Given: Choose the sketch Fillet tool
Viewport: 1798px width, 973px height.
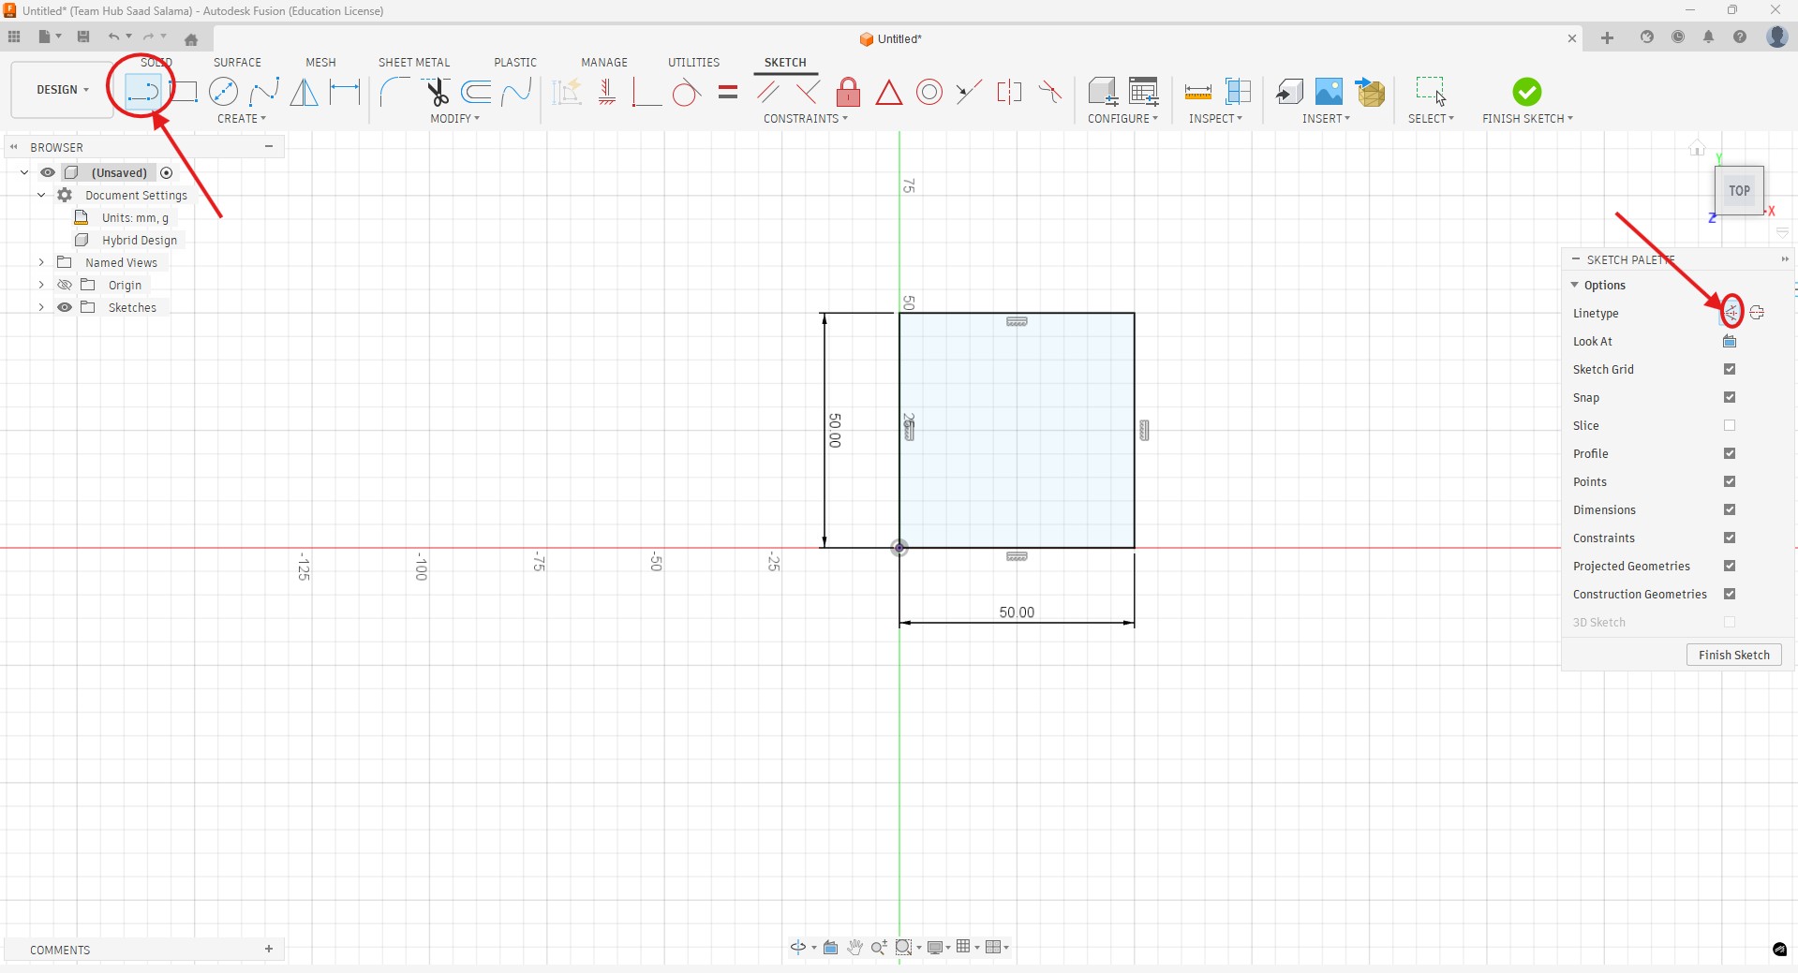Looking at the screenshot, I should 394,91.
